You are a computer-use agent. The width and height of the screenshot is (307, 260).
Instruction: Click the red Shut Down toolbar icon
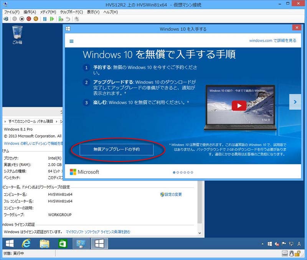coord(29,19)
